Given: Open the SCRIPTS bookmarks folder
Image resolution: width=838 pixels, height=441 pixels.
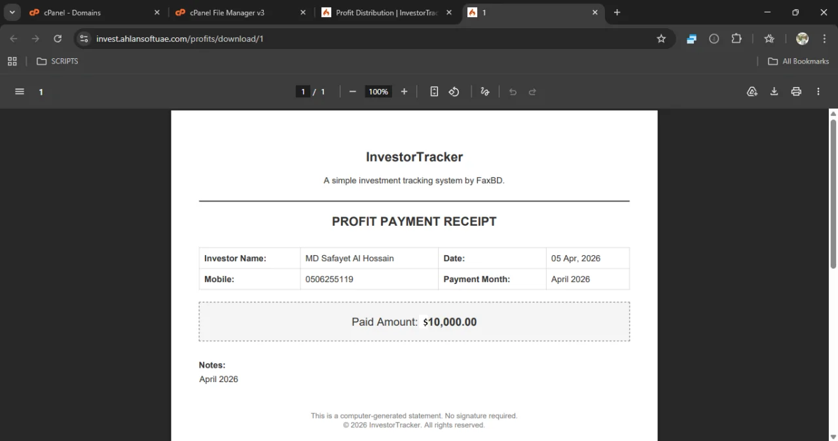Looking at the screenshot, I should (x=58, y=61).
